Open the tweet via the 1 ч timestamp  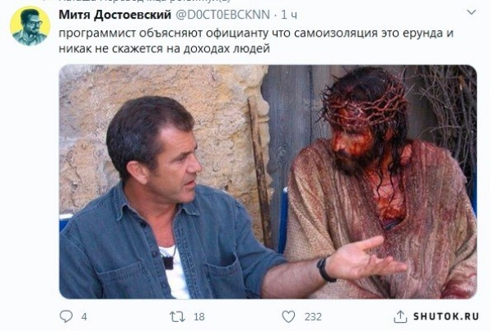289,15
